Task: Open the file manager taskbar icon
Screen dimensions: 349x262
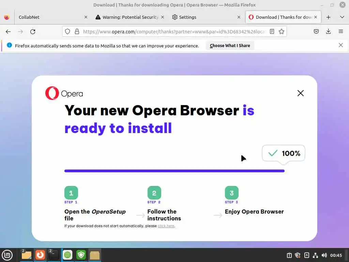Action: point(26,255)
